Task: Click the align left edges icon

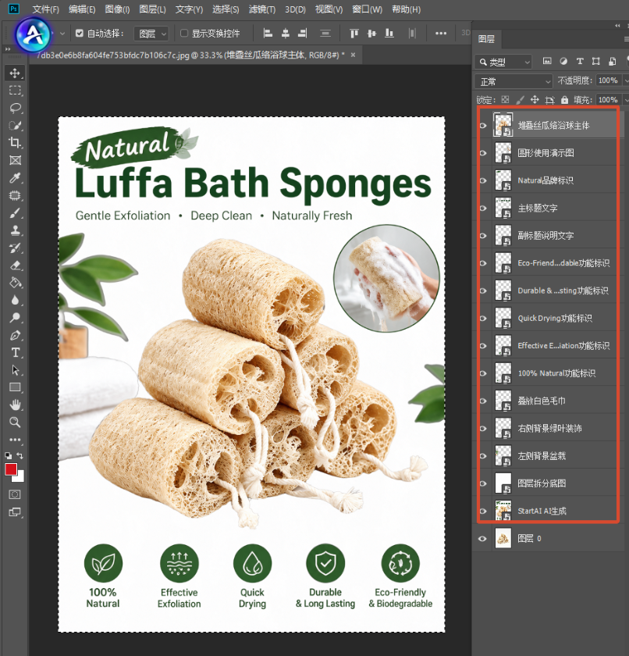Action: (x=268, y=33)
